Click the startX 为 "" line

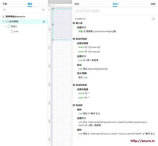(x=84, y=93)
